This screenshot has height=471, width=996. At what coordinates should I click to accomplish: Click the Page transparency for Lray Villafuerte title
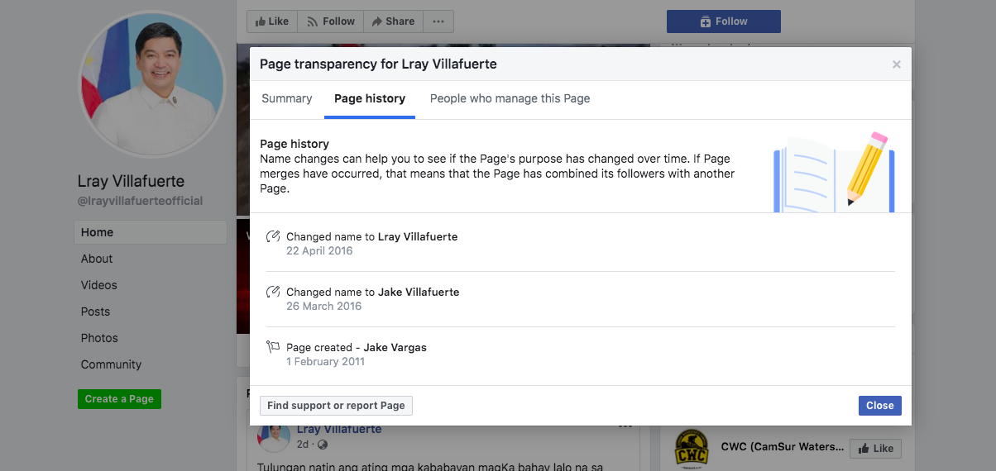378,64
